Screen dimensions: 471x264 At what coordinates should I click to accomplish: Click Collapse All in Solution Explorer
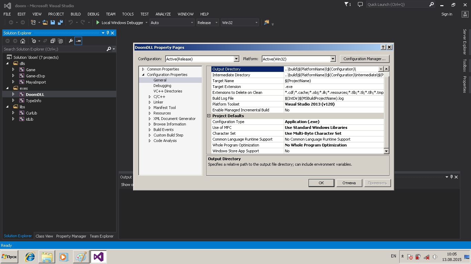53,41
